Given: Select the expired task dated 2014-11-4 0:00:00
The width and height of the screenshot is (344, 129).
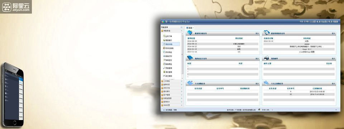Looking at the screenshot, I should coord(299,94).
